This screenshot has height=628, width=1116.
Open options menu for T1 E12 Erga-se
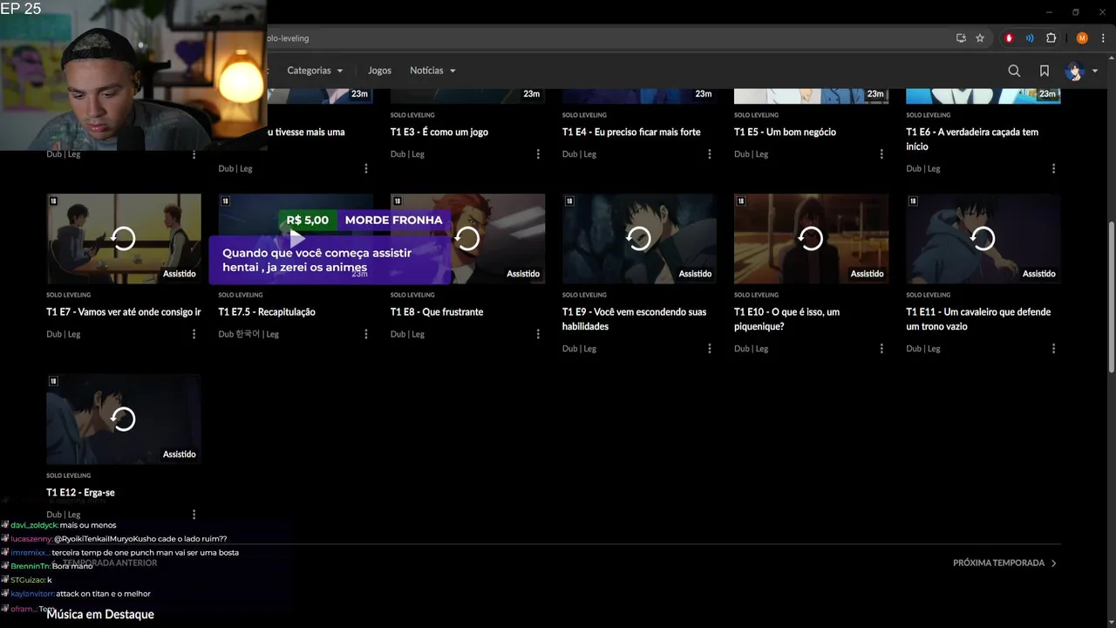pyautogui.click(x=194, y=515)
